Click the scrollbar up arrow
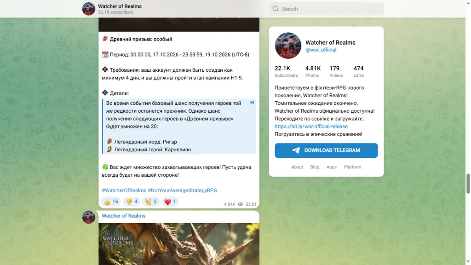This screenshot has height=265, width=471. (x=468, y=2)
